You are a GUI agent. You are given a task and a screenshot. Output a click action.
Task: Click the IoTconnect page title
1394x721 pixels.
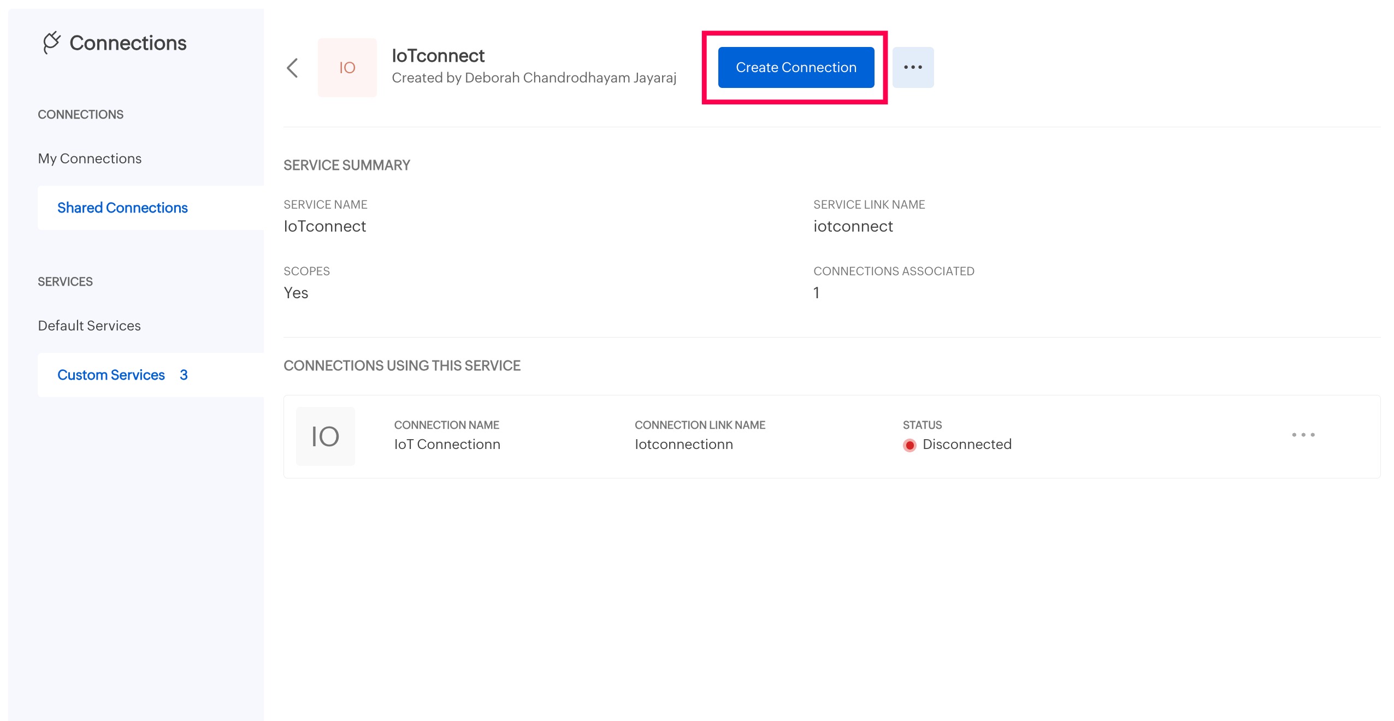(438, 56)
